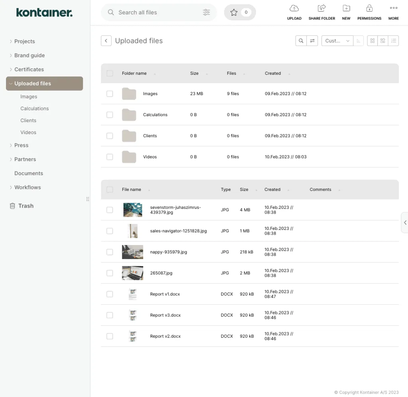Switch to large grid view

(x=383, y=41)
